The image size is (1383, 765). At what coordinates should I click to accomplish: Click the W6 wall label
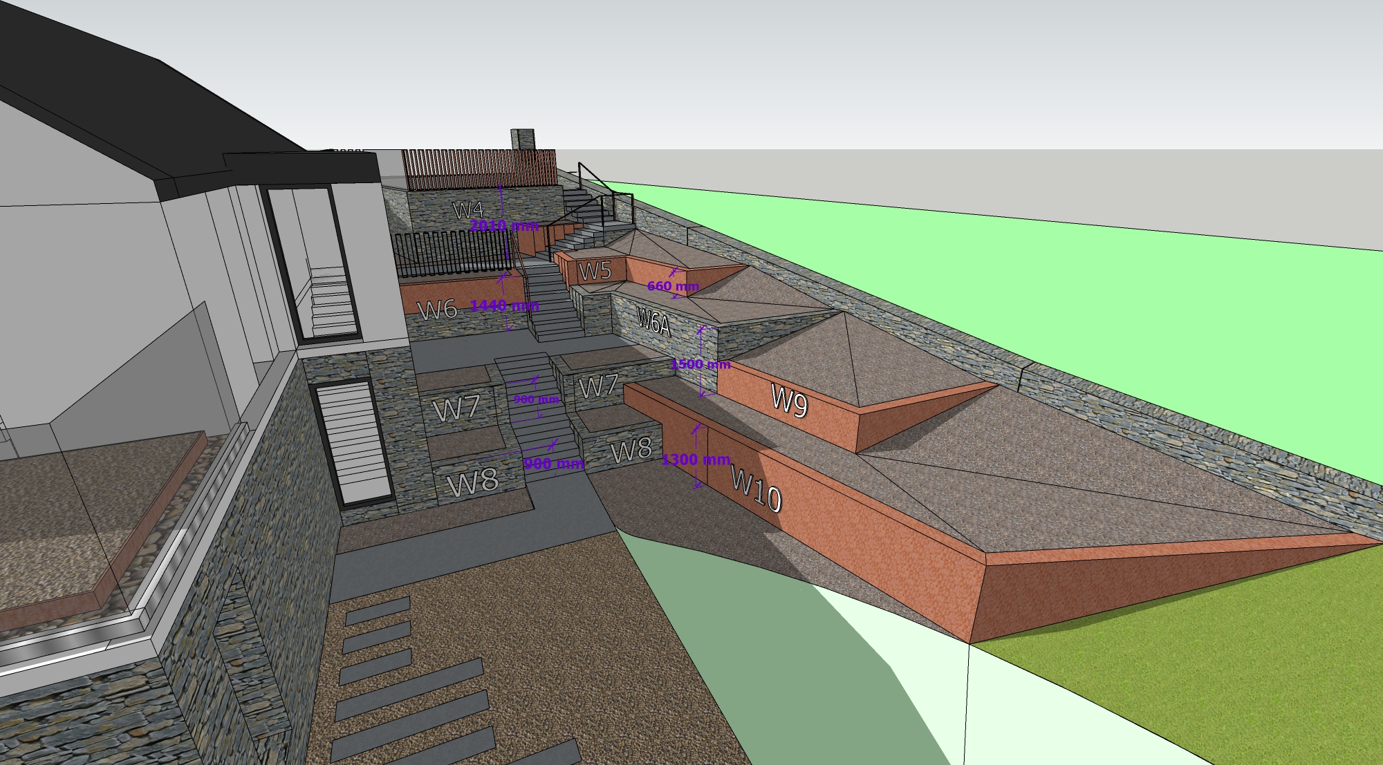[x=438, y=310]
